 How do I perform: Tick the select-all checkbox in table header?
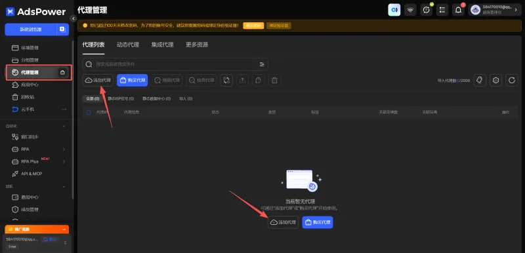coord(89,112)
